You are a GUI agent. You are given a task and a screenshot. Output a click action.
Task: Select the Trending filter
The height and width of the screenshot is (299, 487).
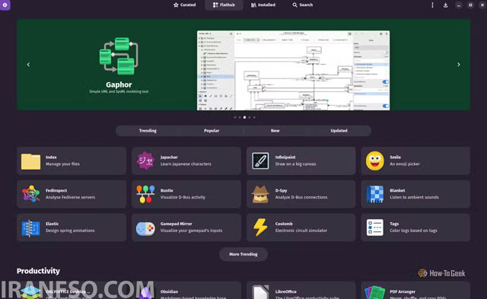(148, 131)
